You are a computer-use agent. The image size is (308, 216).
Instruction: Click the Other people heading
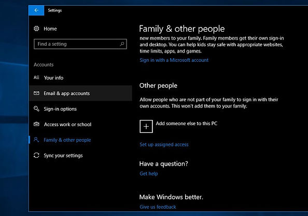coord(158,86)
